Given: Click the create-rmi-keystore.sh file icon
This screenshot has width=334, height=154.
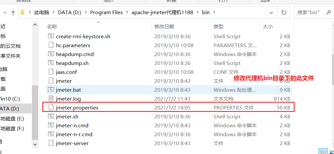Looking at the screenshot, I should (x=51, y=36).
